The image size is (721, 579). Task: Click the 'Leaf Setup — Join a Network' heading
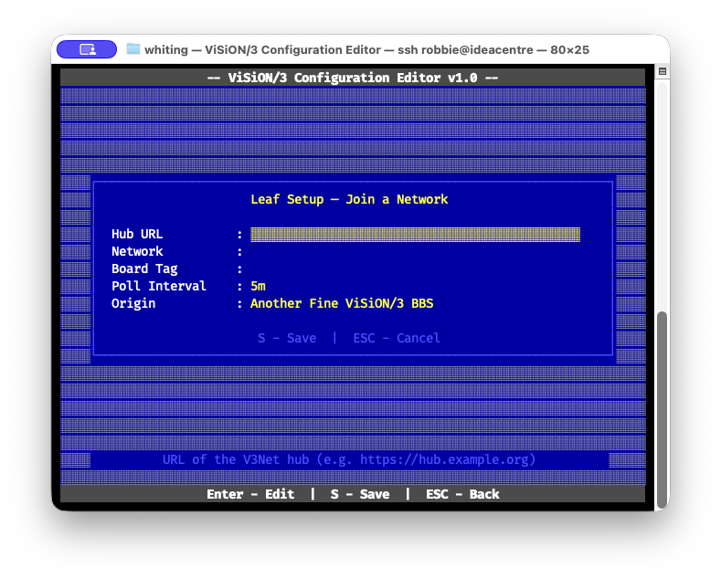[x=349, y=199]
